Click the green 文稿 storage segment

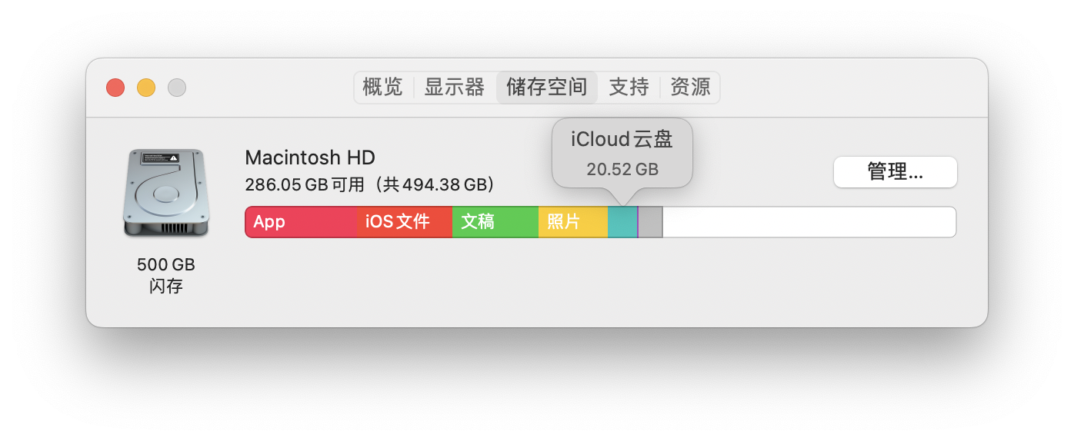click(495, 222)
